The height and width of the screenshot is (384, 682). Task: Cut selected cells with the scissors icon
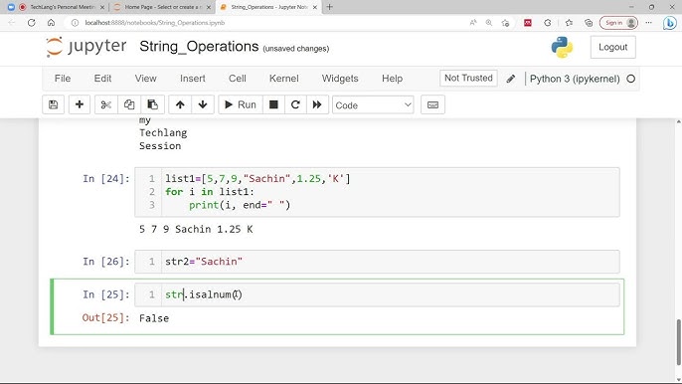point(105,104)
